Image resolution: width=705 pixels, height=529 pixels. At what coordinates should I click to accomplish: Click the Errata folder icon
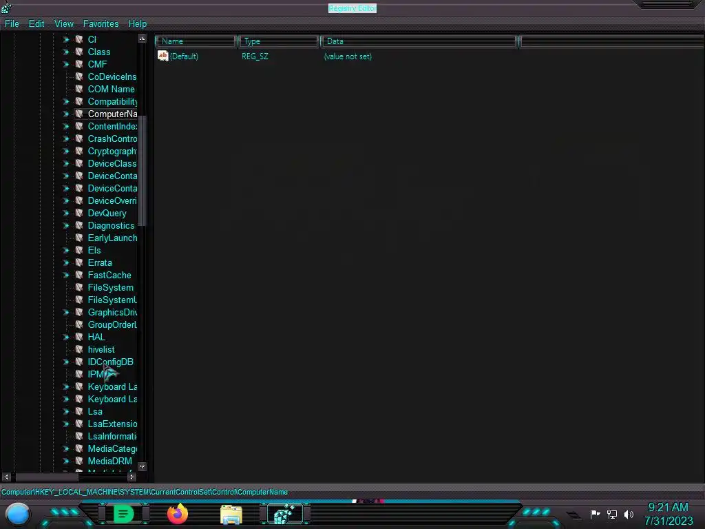(79, 262)
